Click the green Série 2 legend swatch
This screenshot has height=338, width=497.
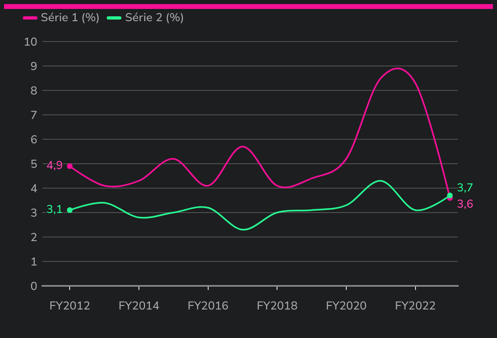click(x=114, y=18)
